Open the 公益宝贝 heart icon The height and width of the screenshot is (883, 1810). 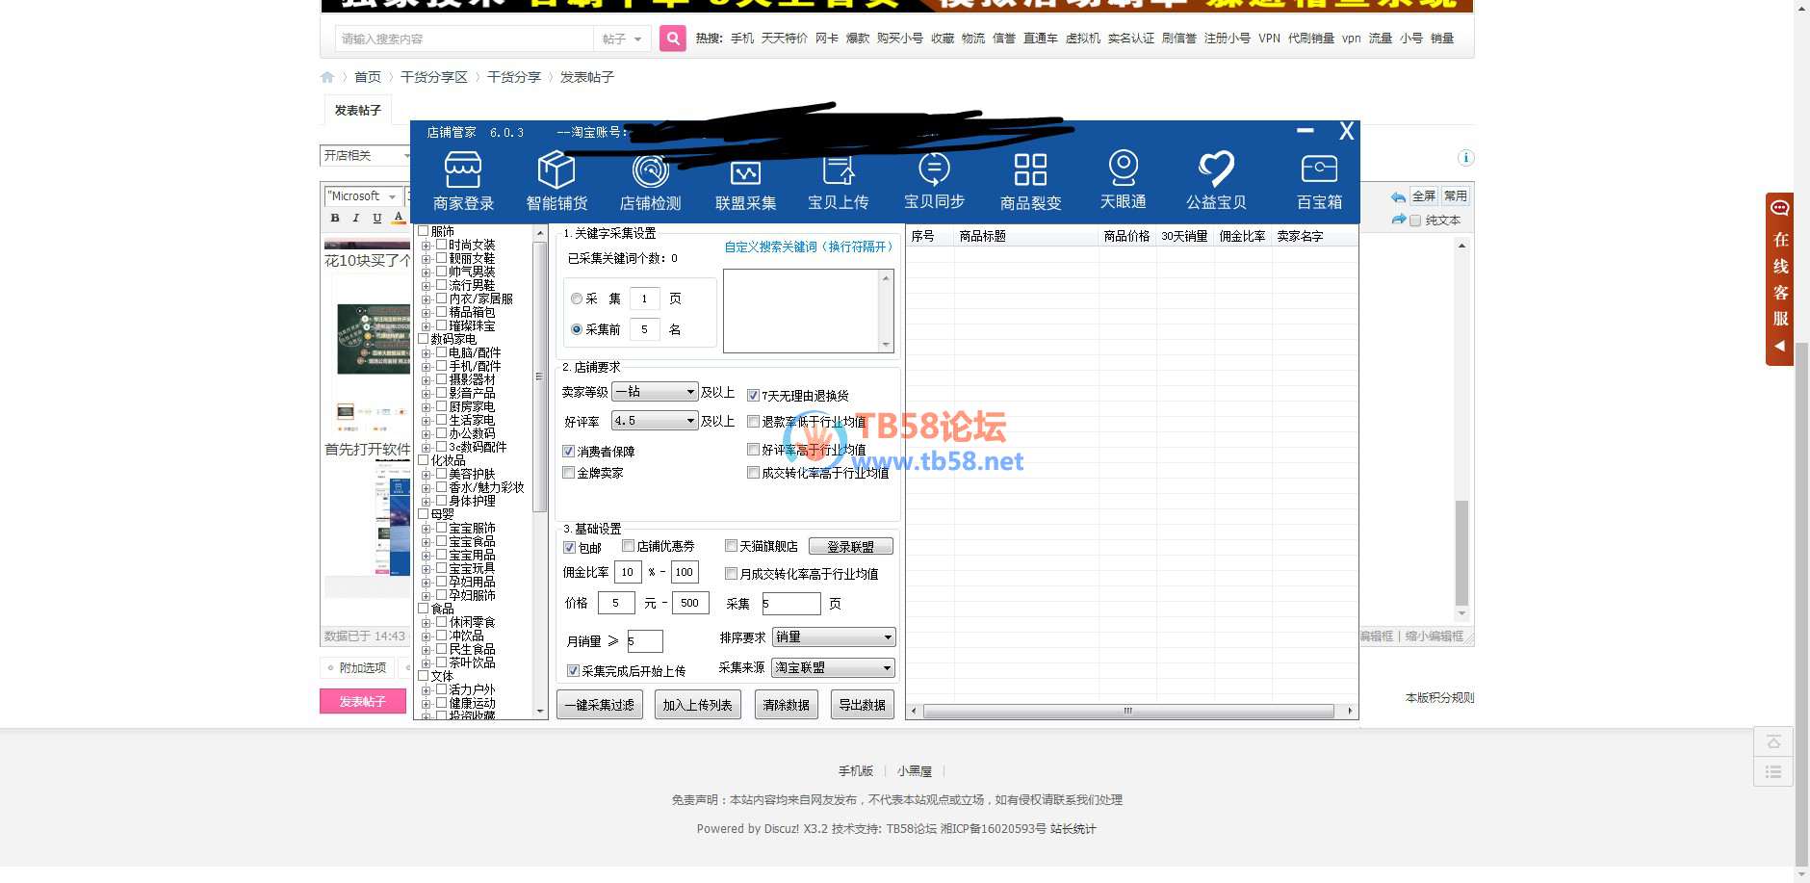tap(1216, 182)
